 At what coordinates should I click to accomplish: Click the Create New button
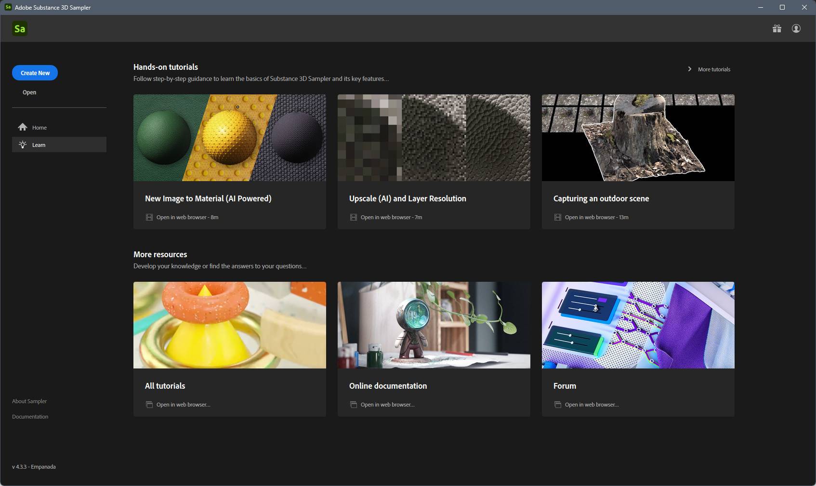click(x=35, y=73)
